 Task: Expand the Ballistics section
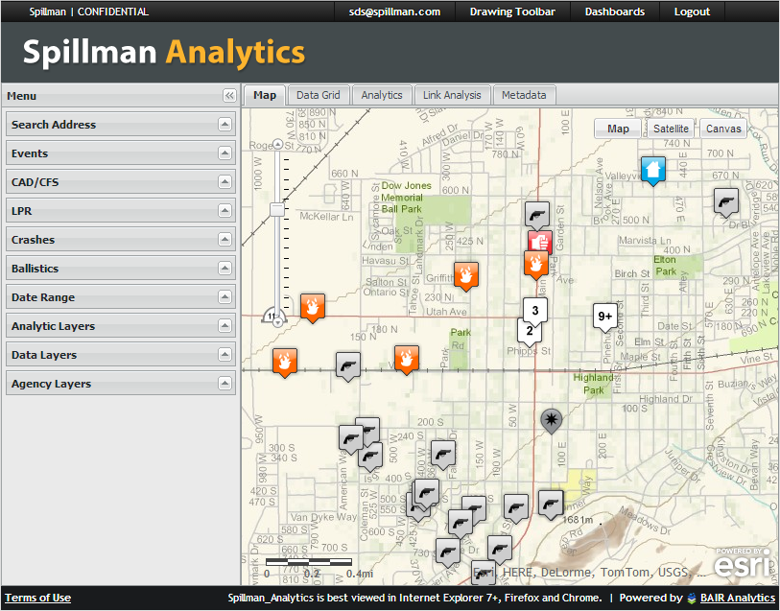(225, 269)
